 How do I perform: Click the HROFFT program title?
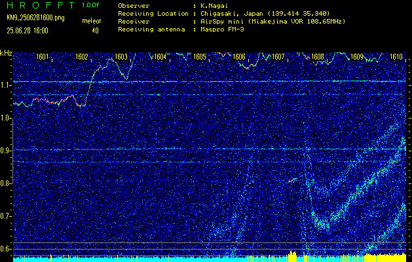pyautogui.click(x=41, y=5)
